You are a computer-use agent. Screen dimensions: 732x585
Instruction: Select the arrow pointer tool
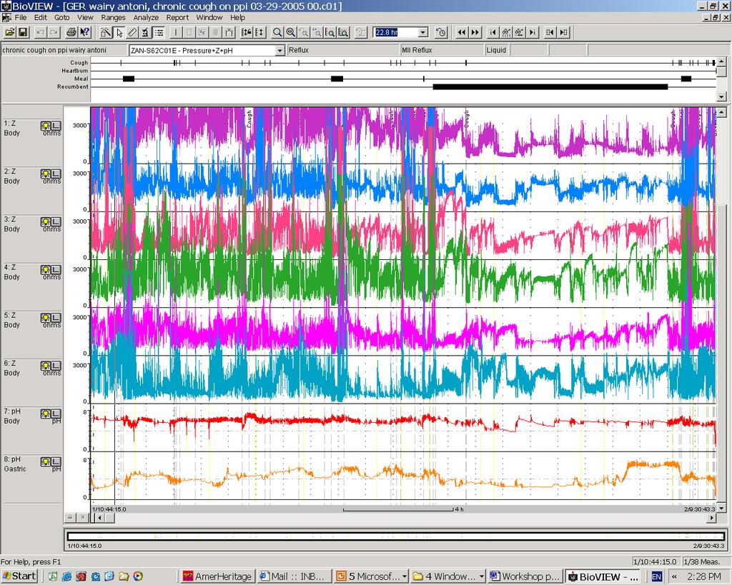click(119, 32)
